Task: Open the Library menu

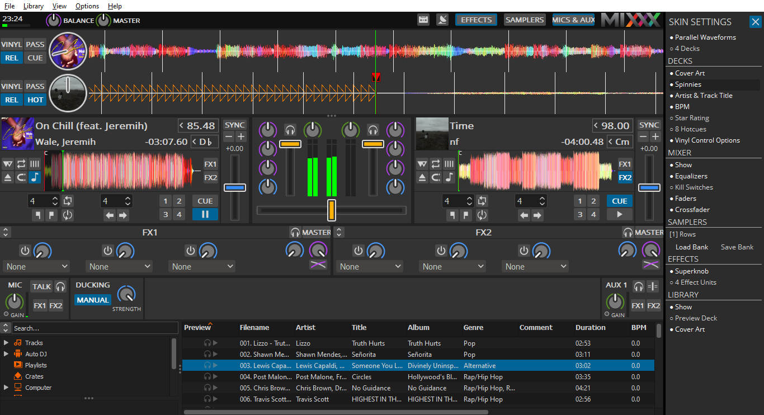Action: tap(34, 6)
